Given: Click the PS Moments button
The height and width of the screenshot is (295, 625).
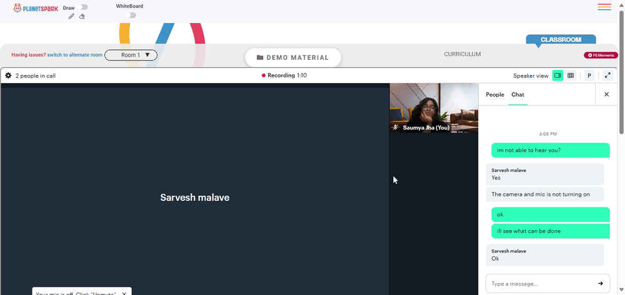Looking at the screenshot, I should point(601,56).
